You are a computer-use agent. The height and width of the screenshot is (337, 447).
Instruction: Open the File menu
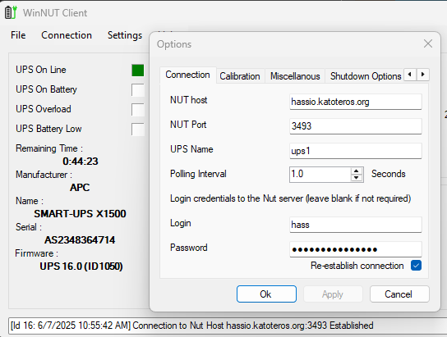coord(18,35)
